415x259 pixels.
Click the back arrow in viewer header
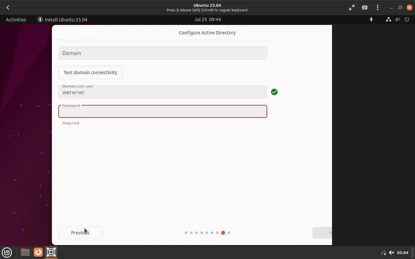click(8, 7)
